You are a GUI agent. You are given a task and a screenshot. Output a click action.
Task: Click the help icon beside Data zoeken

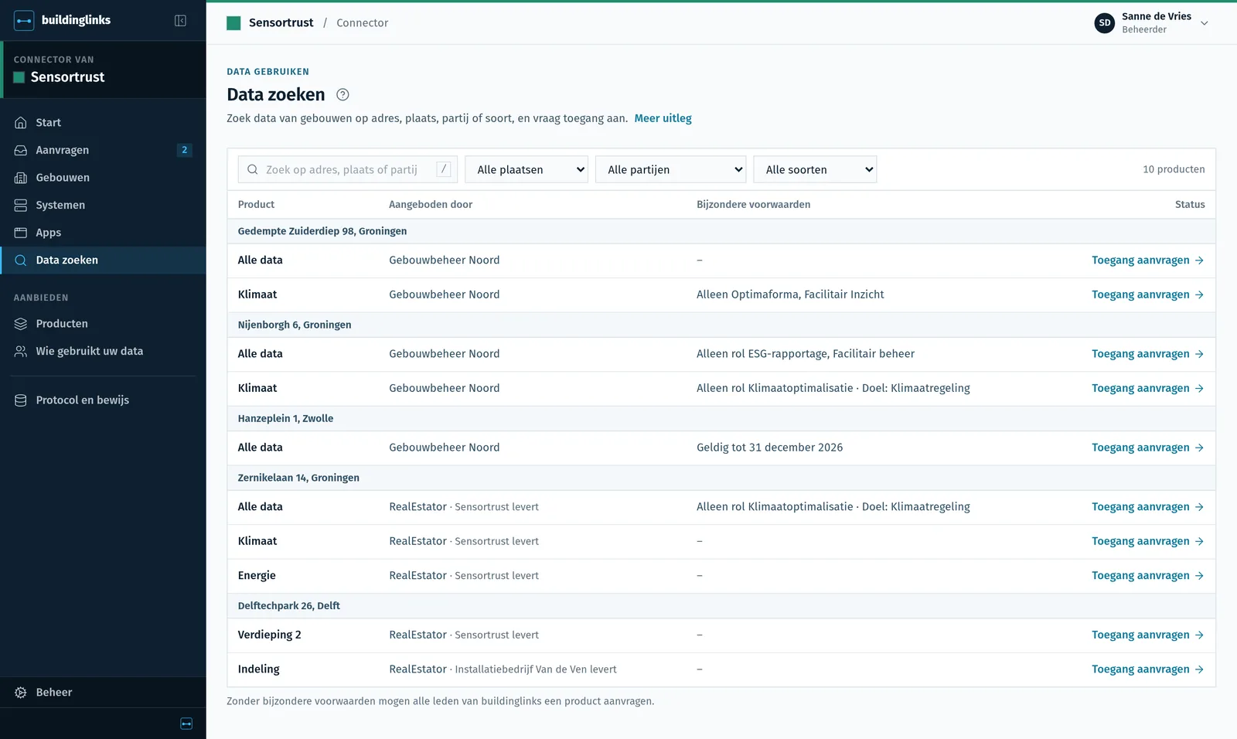pyautogui.click(x=342, y=95)
